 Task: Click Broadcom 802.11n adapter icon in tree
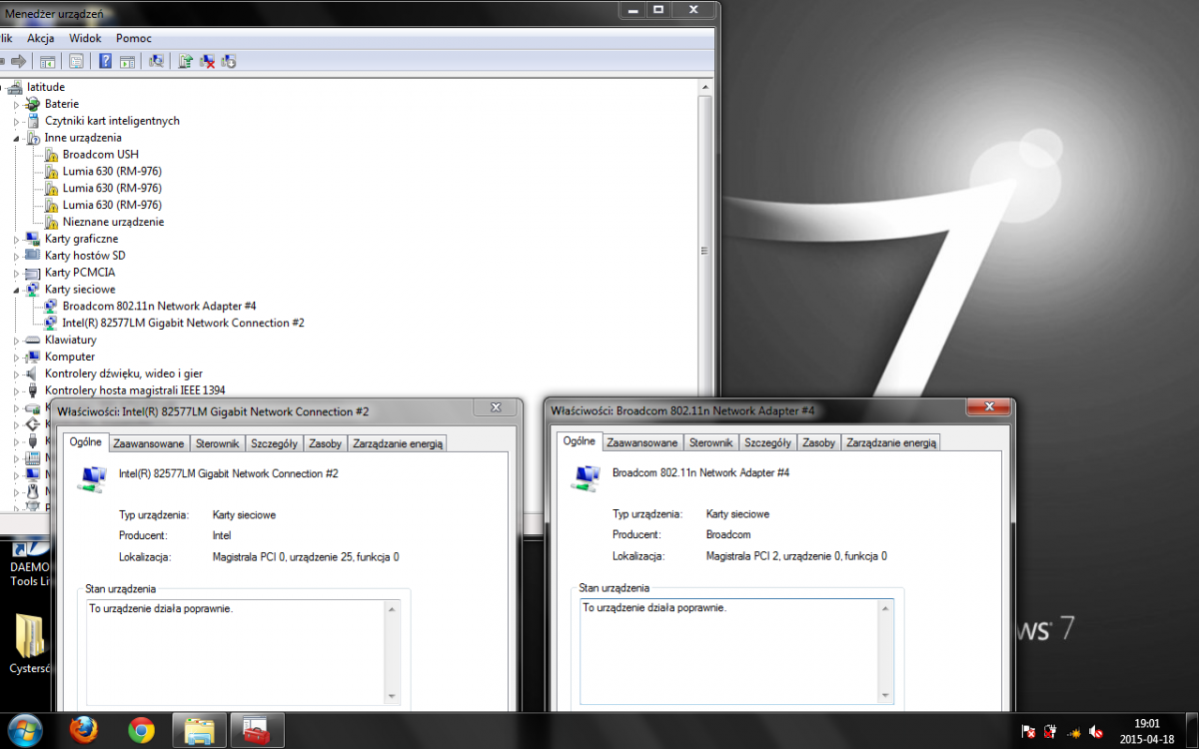point(52,306)
